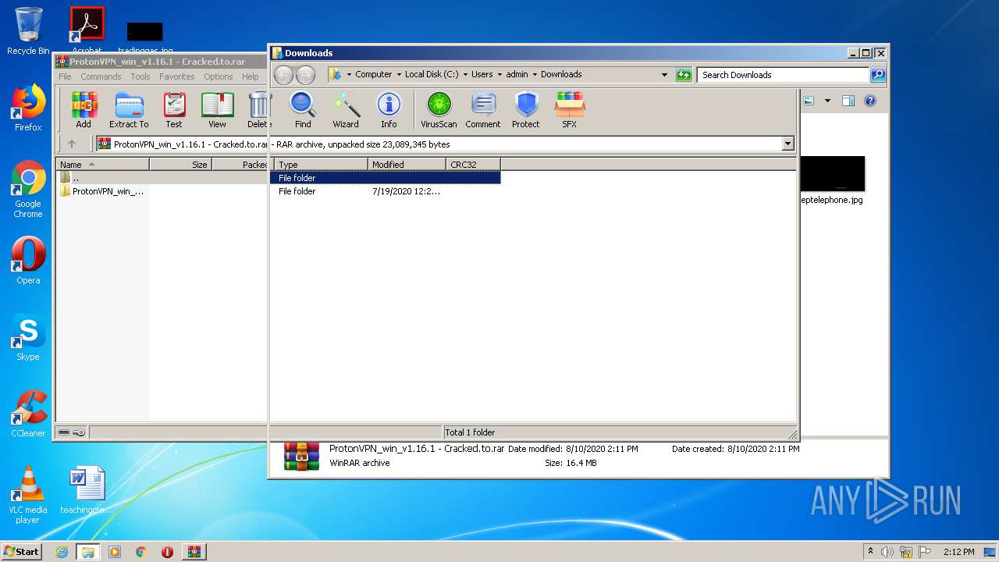Run VirusScan on the archive
The height and width of the screenshot is (562, 999).
(x=439, y=109)
